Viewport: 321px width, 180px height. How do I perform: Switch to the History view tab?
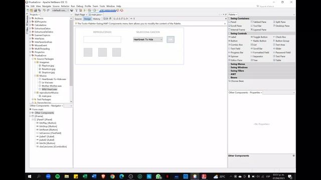[97, 19]
